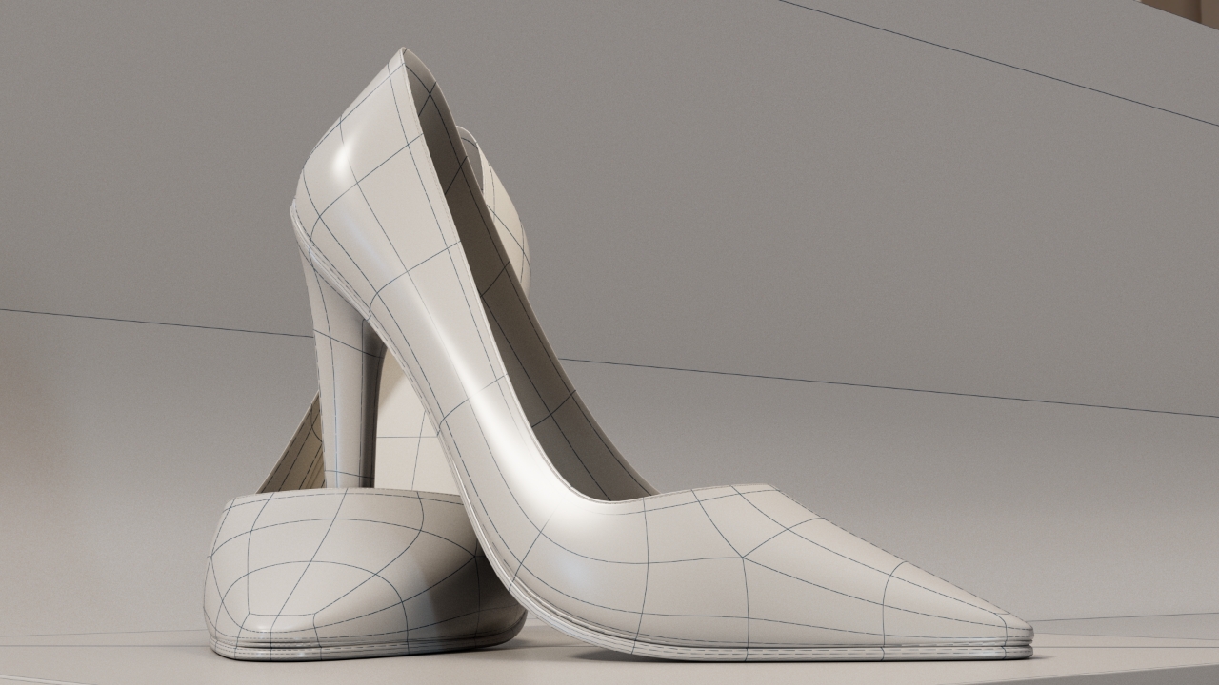Select the wall seam line left of the heel
The width and height of the screenshot is (1219, 685).
[143, 322]
